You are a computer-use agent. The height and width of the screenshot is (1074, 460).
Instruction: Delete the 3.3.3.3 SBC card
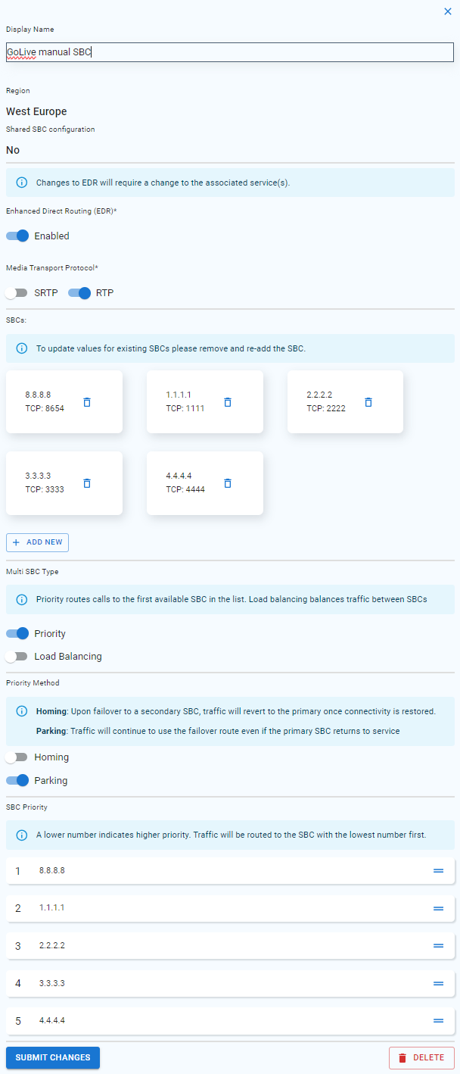[x=87, y=482]
